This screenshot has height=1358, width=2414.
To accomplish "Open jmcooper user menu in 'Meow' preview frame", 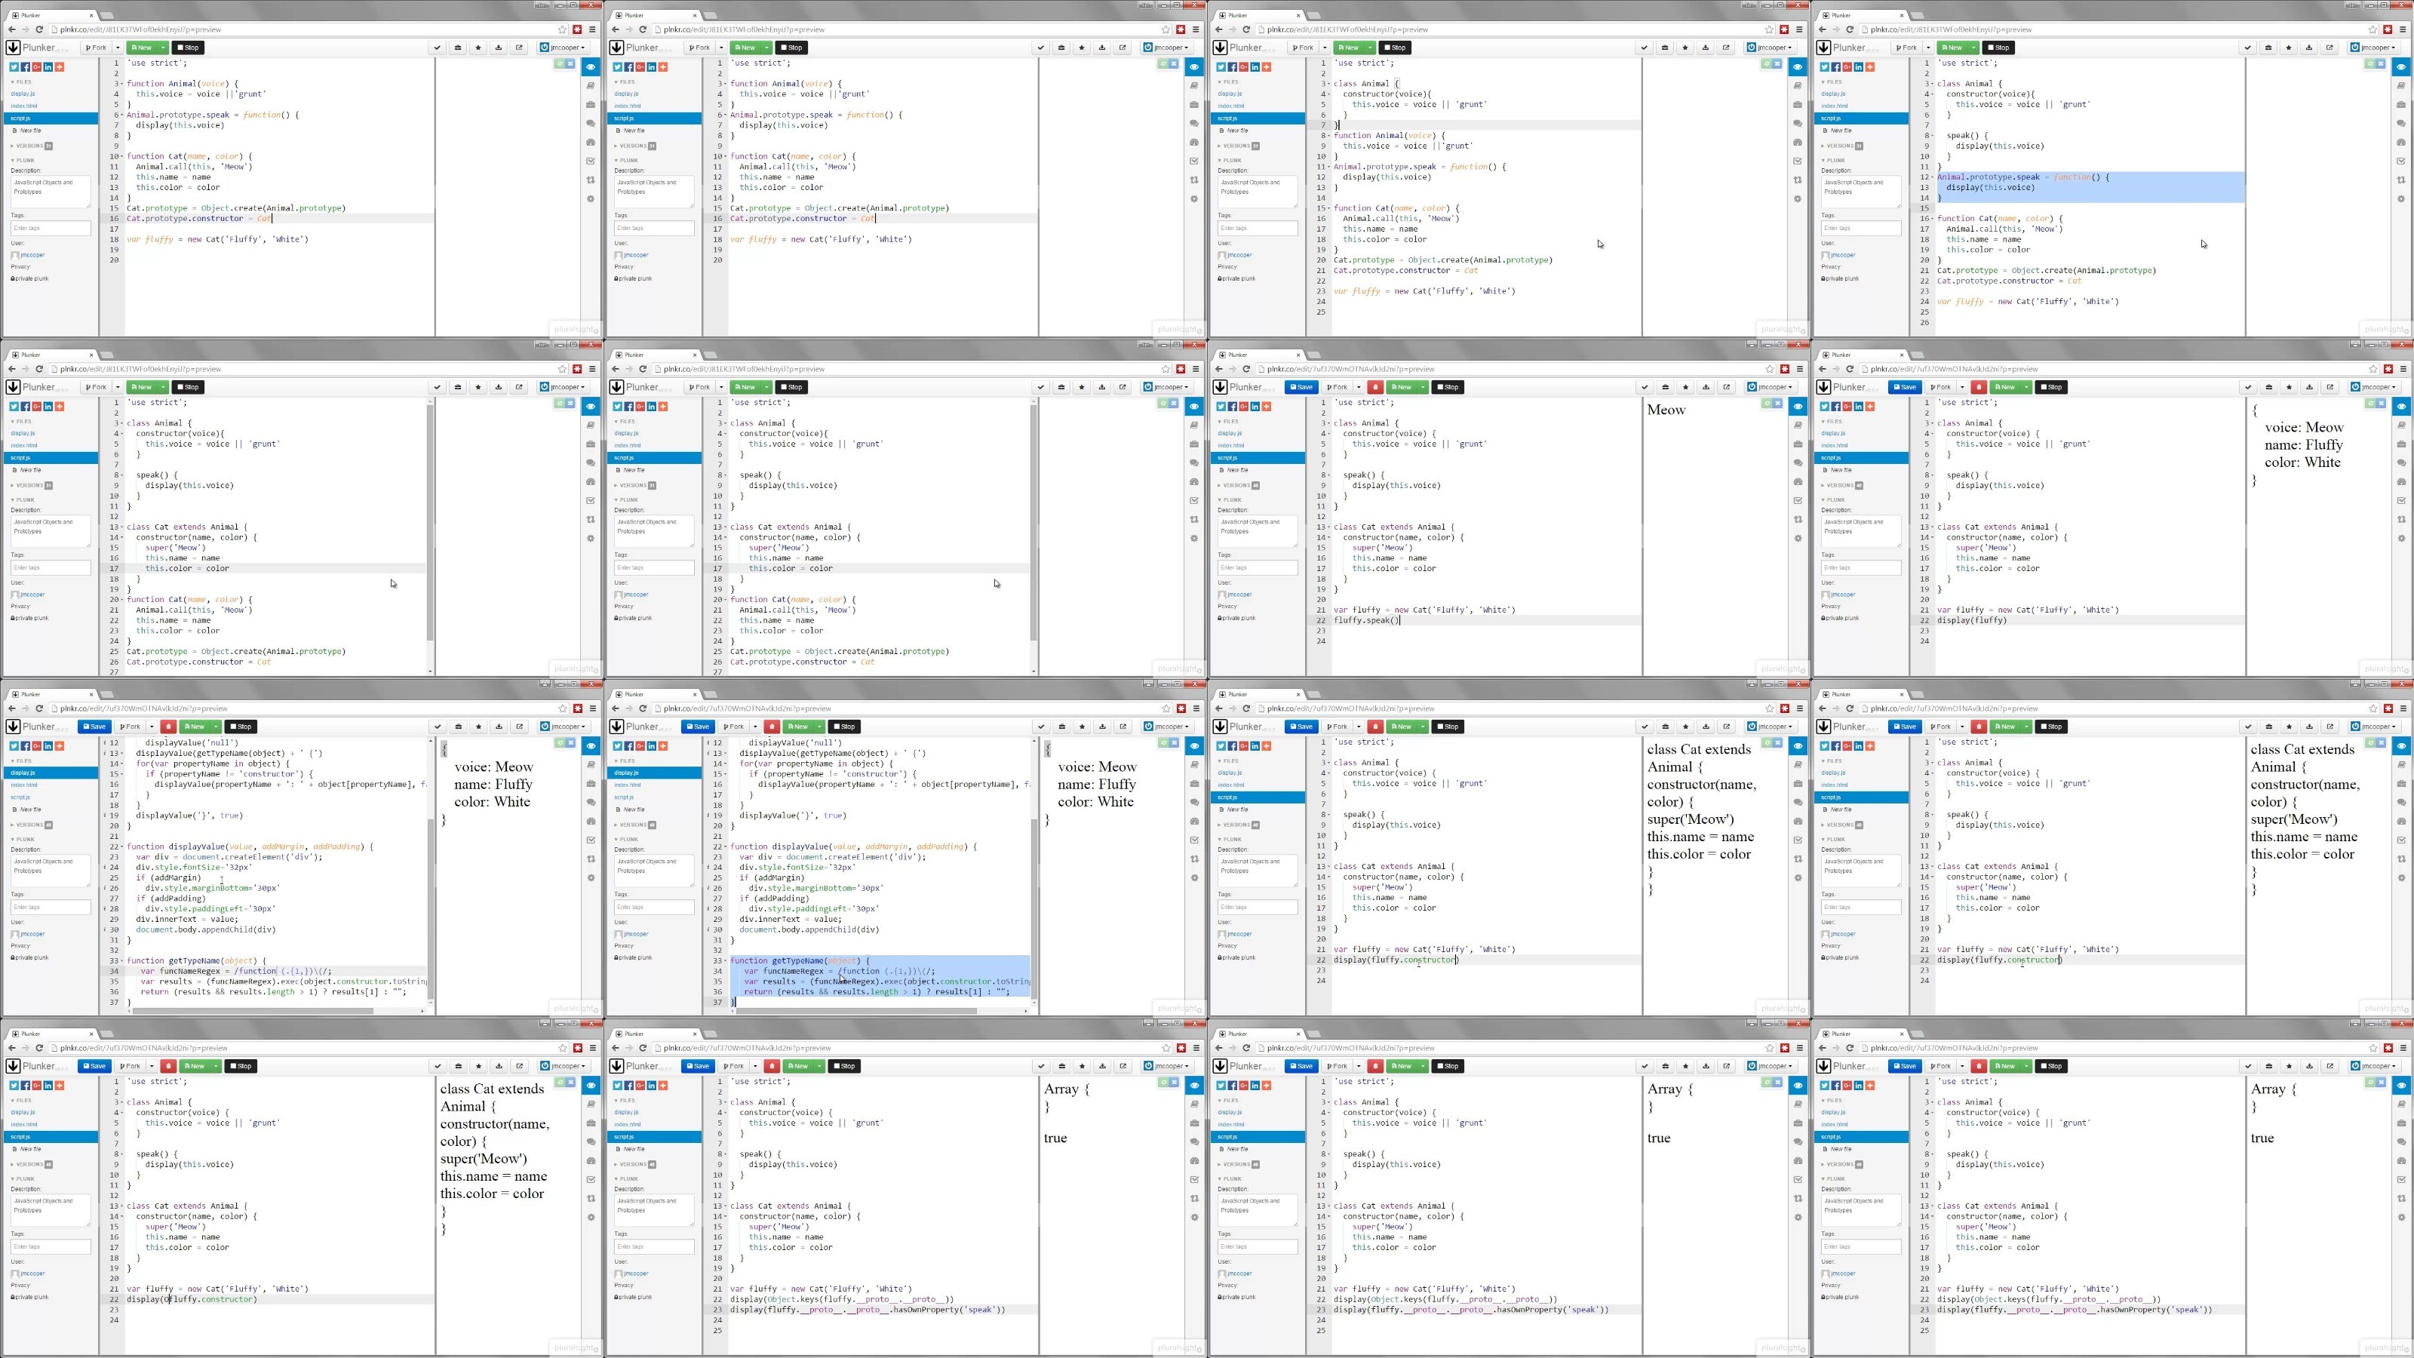I will click(1771, 387).
